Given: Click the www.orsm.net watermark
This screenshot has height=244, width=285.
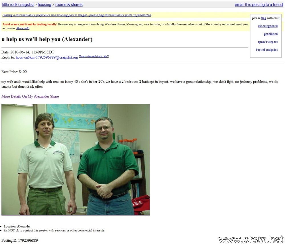Looking at the screenshot, I should coord(251,239).
